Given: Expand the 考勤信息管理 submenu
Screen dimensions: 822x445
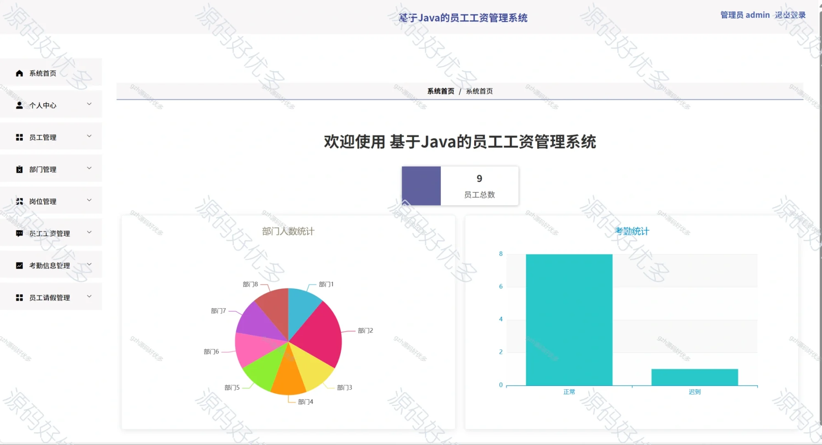Looking at the screenshot, I should [x=89, y=264].
